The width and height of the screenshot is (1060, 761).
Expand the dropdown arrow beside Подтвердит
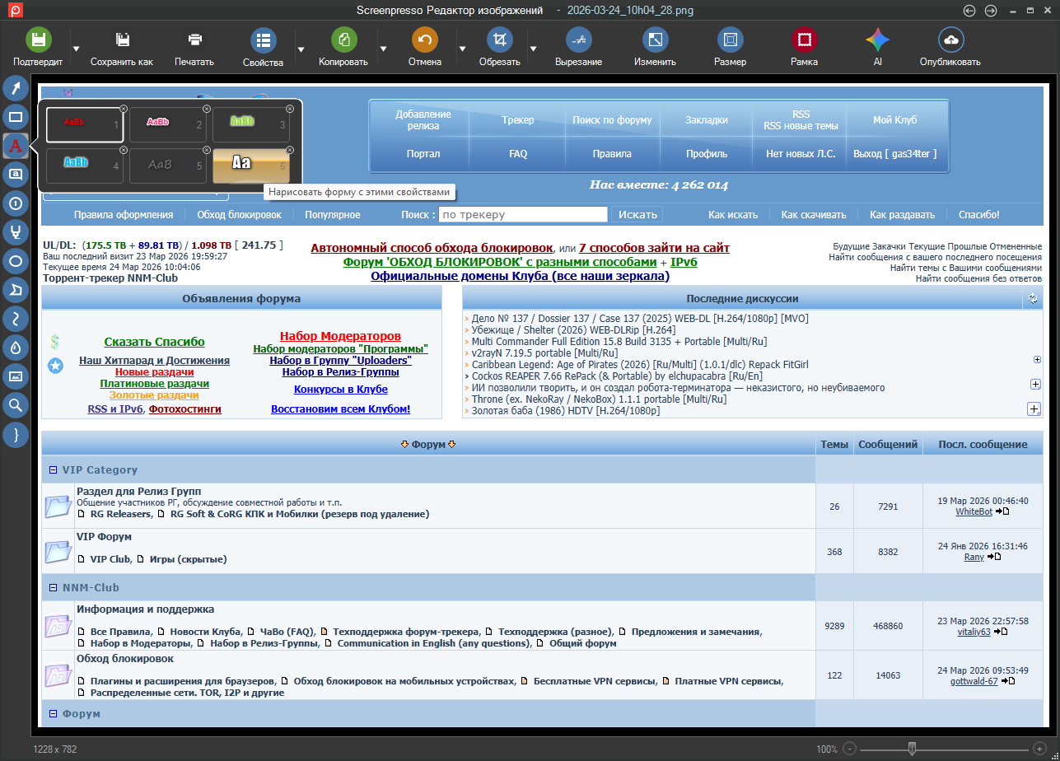pyautogui.click(x=76, y=49)
